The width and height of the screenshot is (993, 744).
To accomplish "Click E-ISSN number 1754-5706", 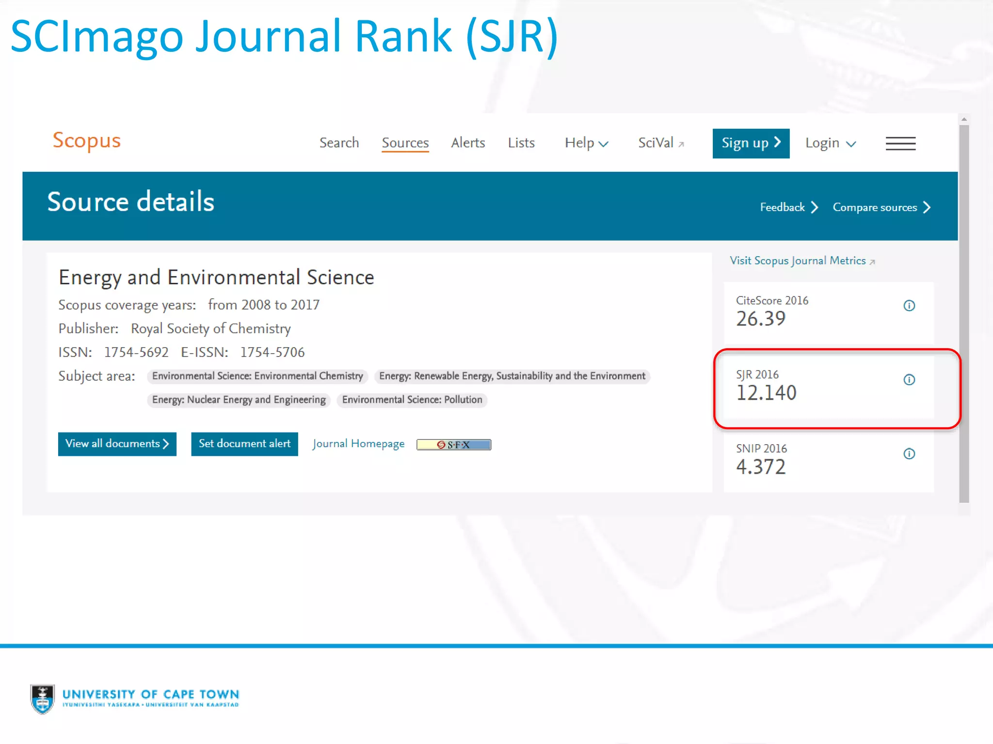I will click(x=272, y=352).
